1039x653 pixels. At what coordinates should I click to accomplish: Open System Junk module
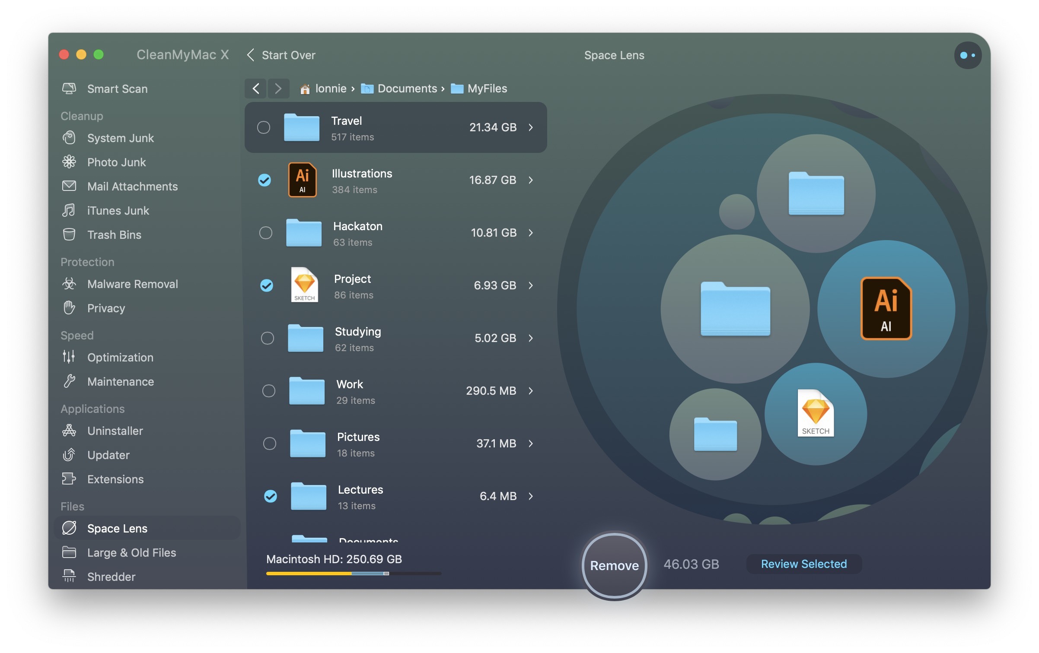[147, 138]
